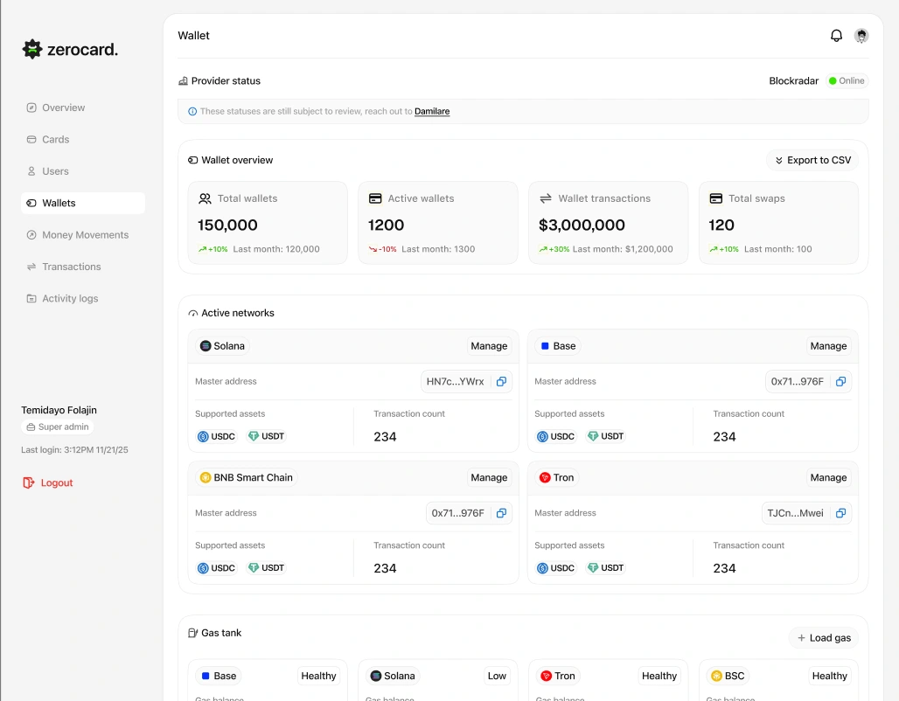Click the 150,000 total wallets value
This screenshot has height=701, width=899.
click(227, 226)
